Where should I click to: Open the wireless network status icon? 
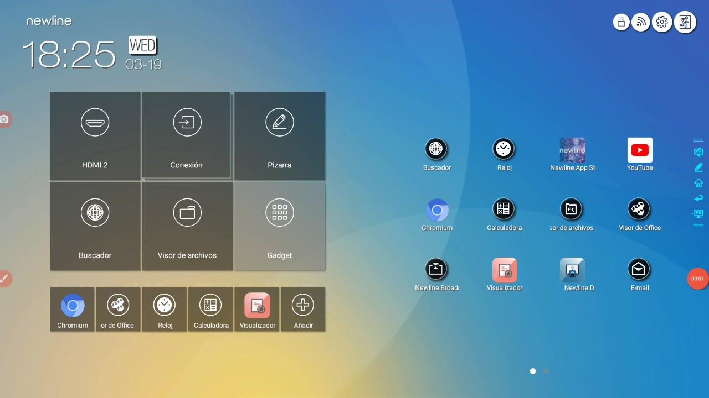641,22
